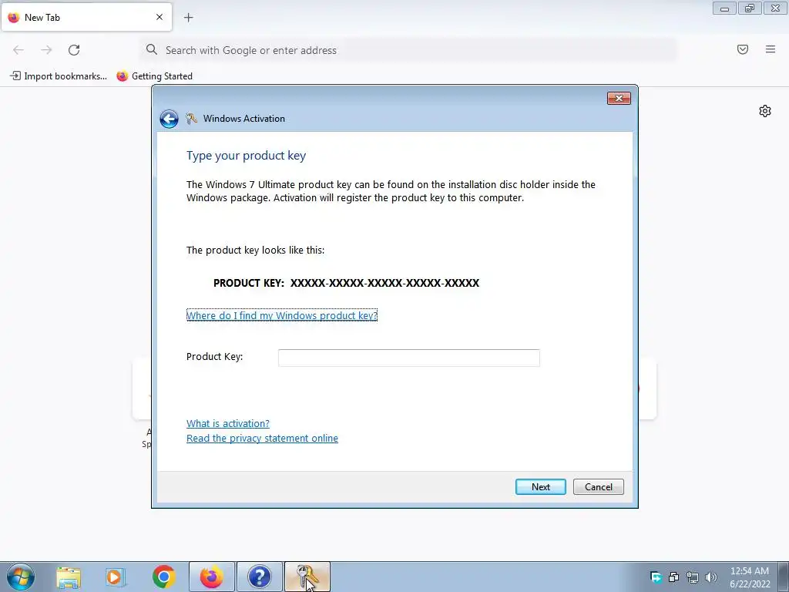Image resolution: width=789 pixels, height=592 pixels.
Task: Reload the page in Firefox
Action: tap(74, 50)
